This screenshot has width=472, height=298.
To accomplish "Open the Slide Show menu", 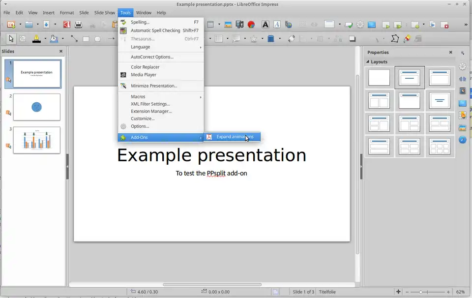I will pyautogui.click(x=104, y=12).
